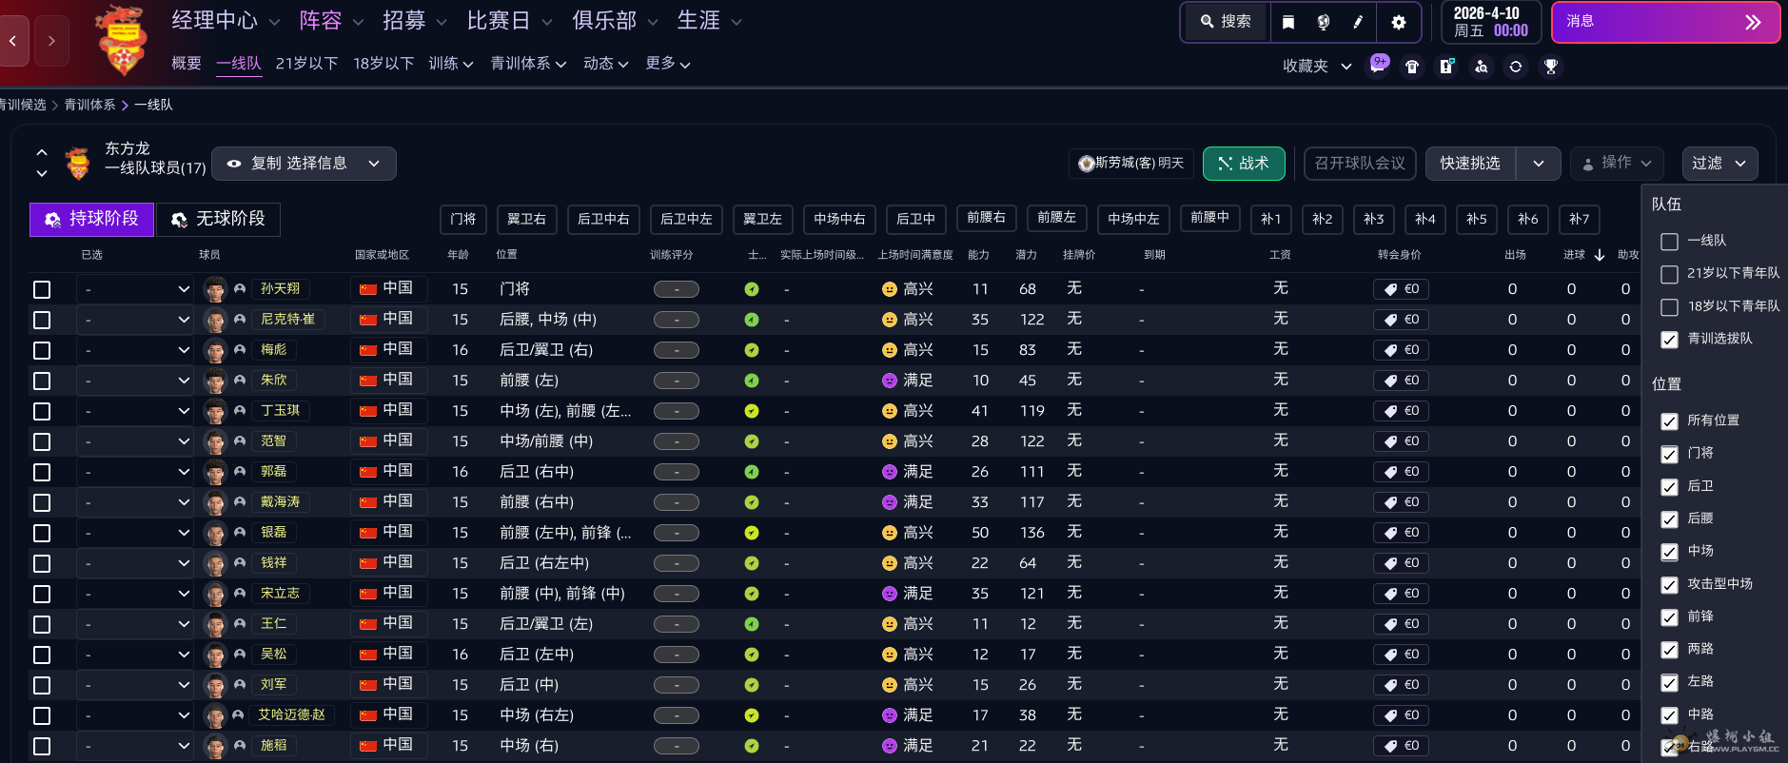Open the 操作 dropdown
The height and width of the screenshot is (763, 1788).
pyautogui.click(x=1617, y=164)
